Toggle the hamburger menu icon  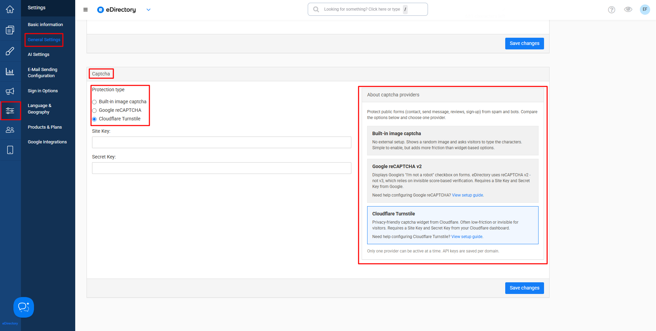point(86,10)
